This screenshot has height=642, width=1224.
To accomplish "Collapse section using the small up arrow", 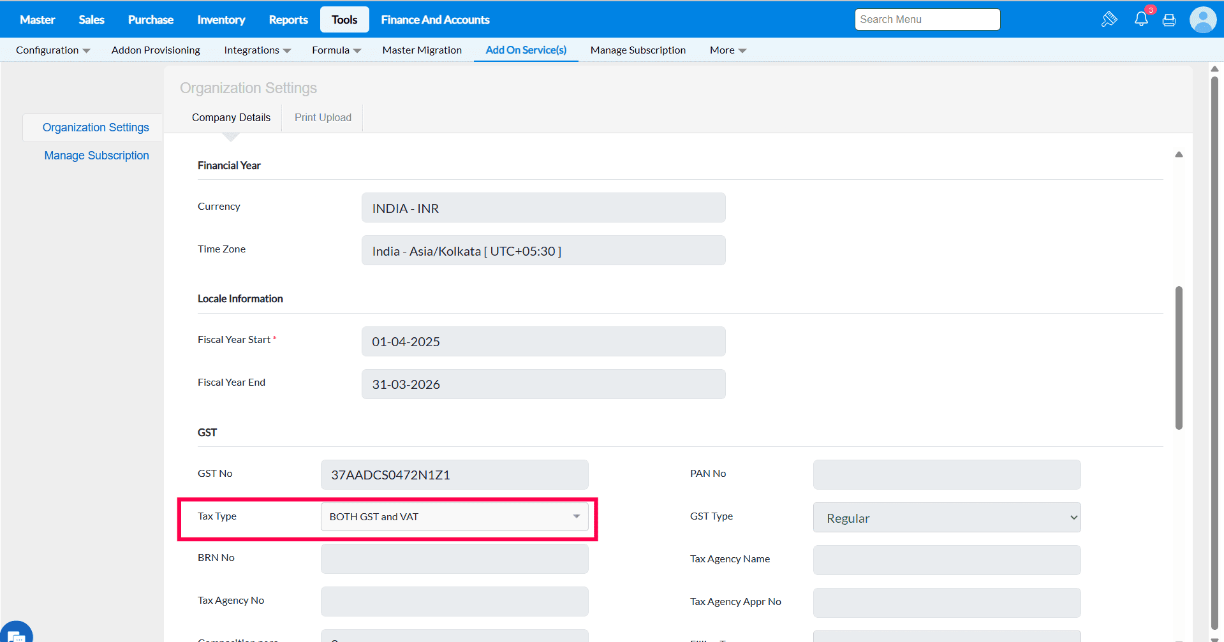I will 1179,154.
